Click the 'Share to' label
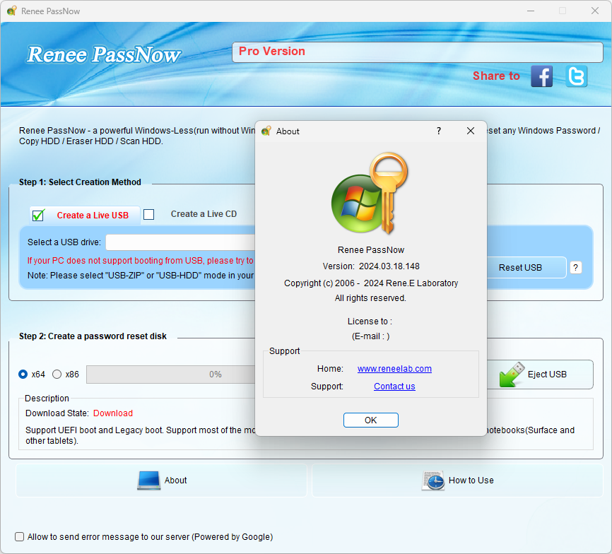This screenshot has height=554, width=612. click(496, 76)
